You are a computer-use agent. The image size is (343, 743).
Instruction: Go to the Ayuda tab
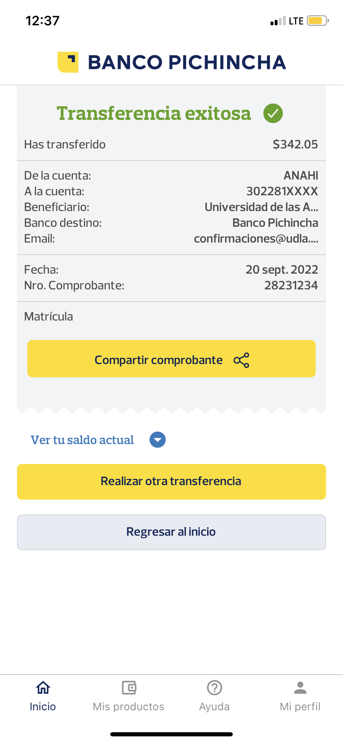[214, 706]
